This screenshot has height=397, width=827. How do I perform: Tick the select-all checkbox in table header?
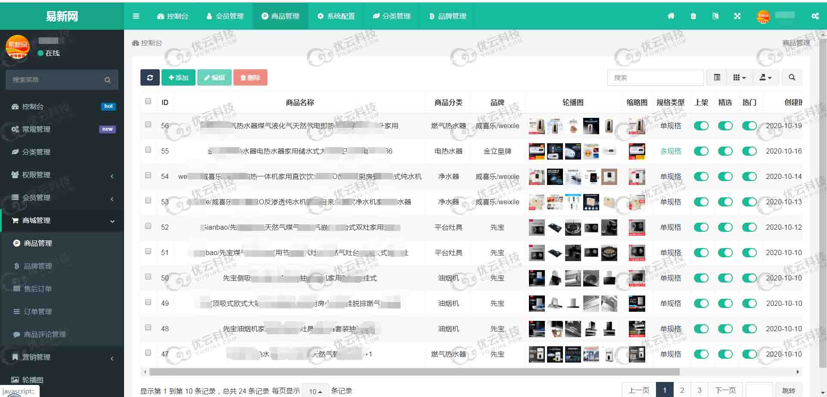click(148, 102)
